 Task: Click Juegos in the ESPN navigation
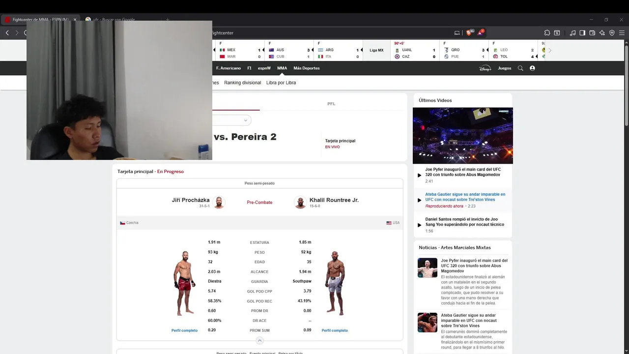coord(505,68)
